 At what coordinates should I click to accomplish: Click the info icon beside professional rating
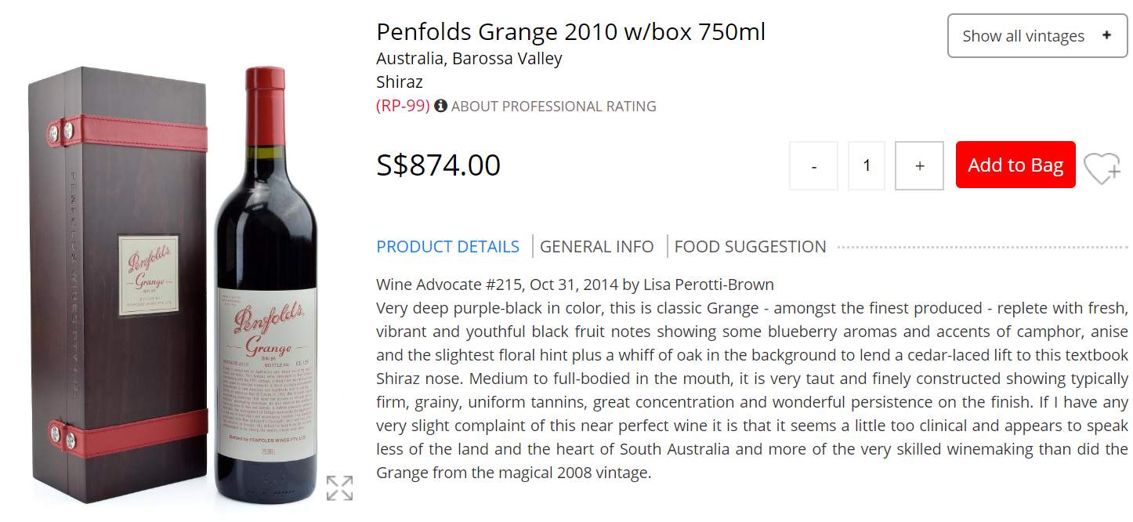441,106
